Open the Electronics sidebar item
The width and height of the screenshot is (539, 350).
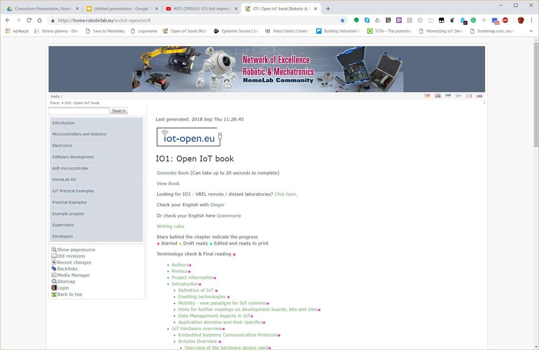tap(96, 146)
